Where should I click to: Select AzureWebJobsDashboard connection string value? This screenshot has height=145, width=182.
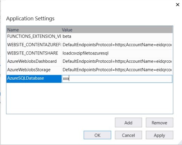[x=117, y=62]
